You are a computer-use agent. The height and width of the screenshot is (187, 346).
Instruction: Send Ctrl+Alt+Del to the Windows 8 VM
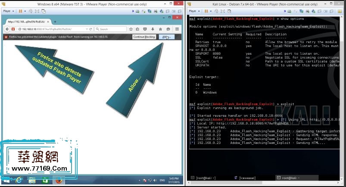(x=31, y=11)
